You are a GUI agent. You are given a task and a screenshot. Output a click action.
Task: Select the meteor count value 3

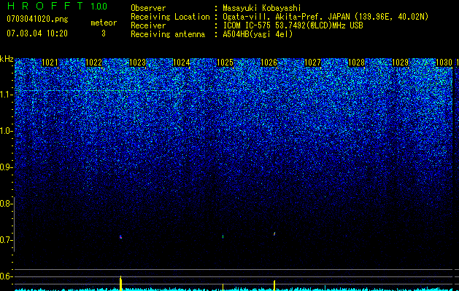pyautogui.click(x=104, y=33)
